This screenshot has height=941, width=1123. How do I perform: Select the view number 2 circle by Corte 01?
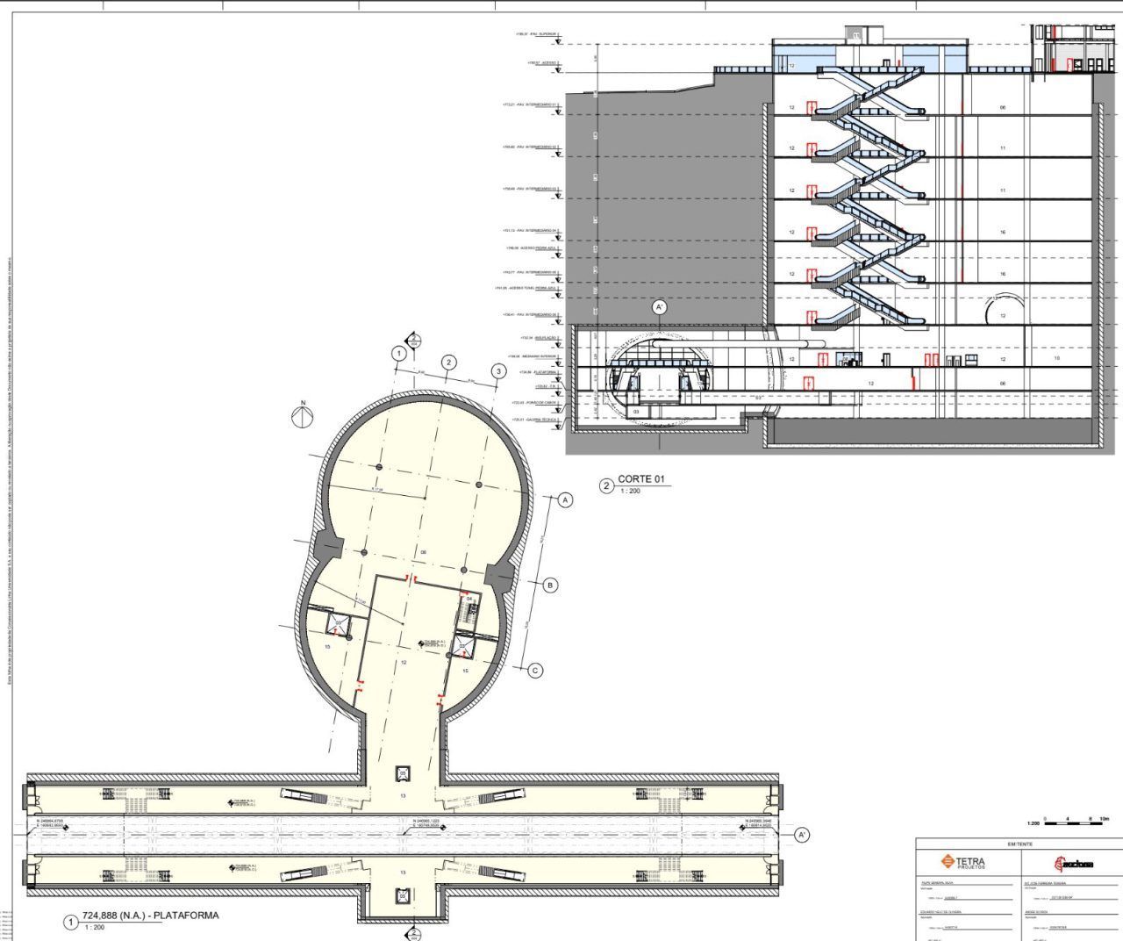click(x=606, y=485)
